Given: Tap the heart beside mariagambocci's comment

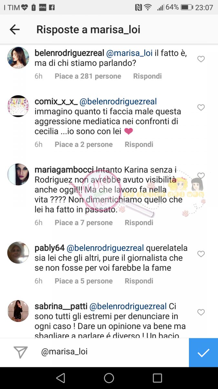Looking at the screenshot, I should 201,175.
